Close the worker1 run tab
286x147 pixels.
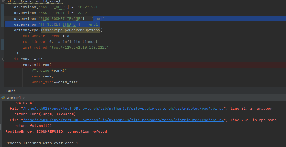point(24,98)
